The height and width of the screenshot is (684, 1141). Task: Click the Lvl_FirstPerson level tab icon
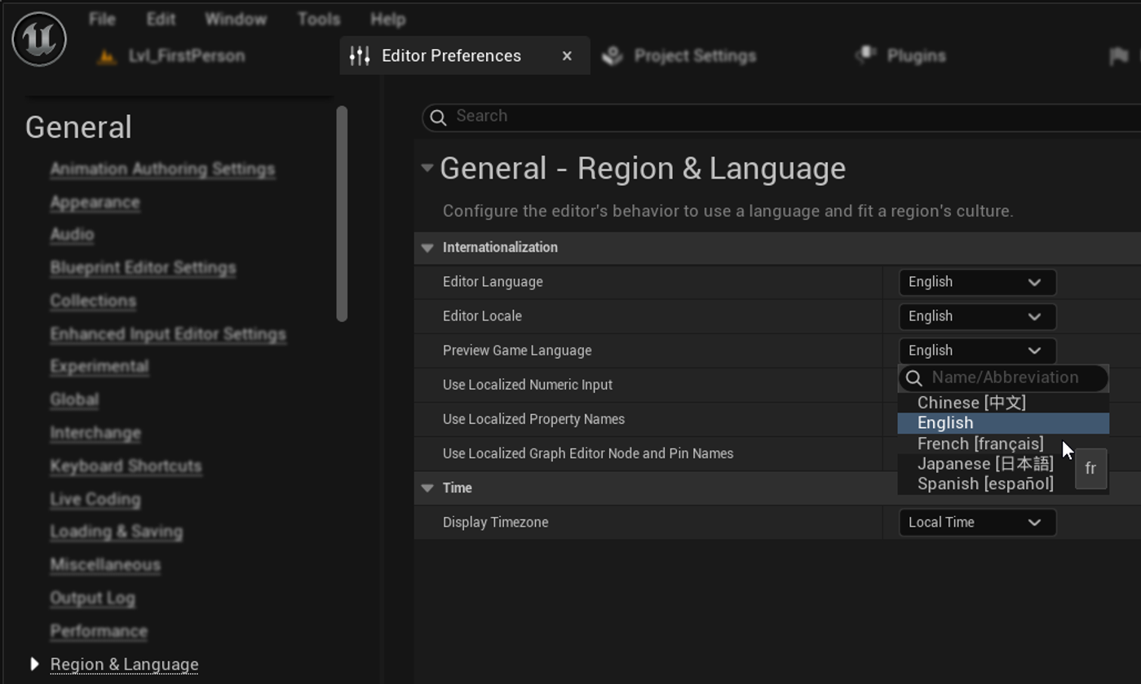pyautogui.click(x=106, y=56)
